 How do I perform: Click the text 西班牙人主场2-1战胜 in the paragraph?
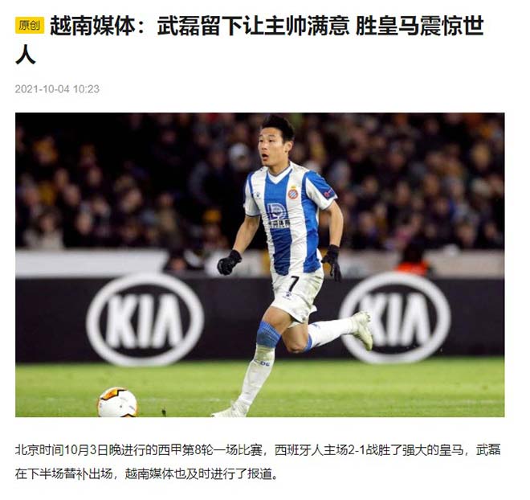click(332, 450)
